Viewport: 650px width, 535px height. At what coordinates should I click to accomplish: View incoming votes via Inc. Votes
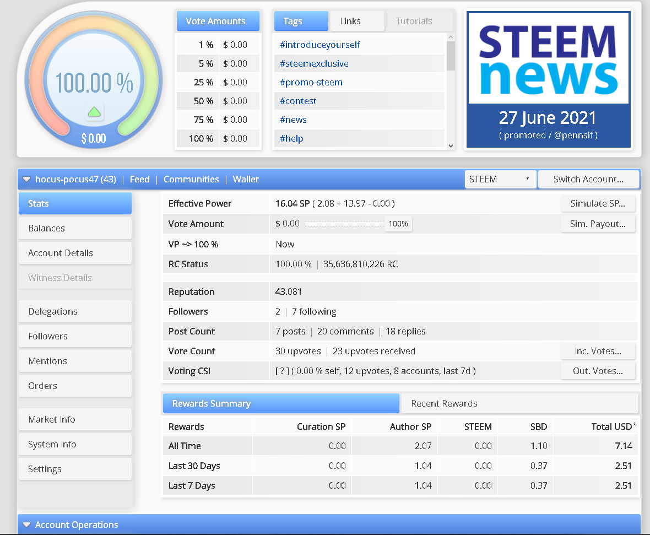[x=598, y=352]
